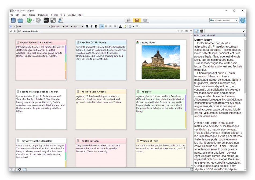Click the grey Trash/Delete icon
Screen dimensions: 255x180
click(38, 20)
